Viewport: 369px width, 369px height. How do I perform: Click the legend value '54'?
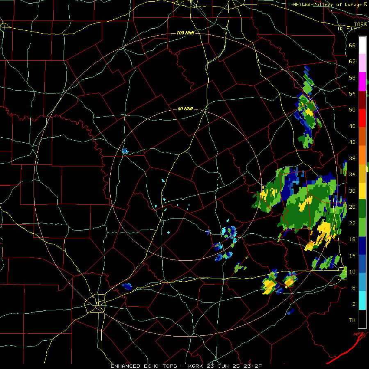click(352, 93)
